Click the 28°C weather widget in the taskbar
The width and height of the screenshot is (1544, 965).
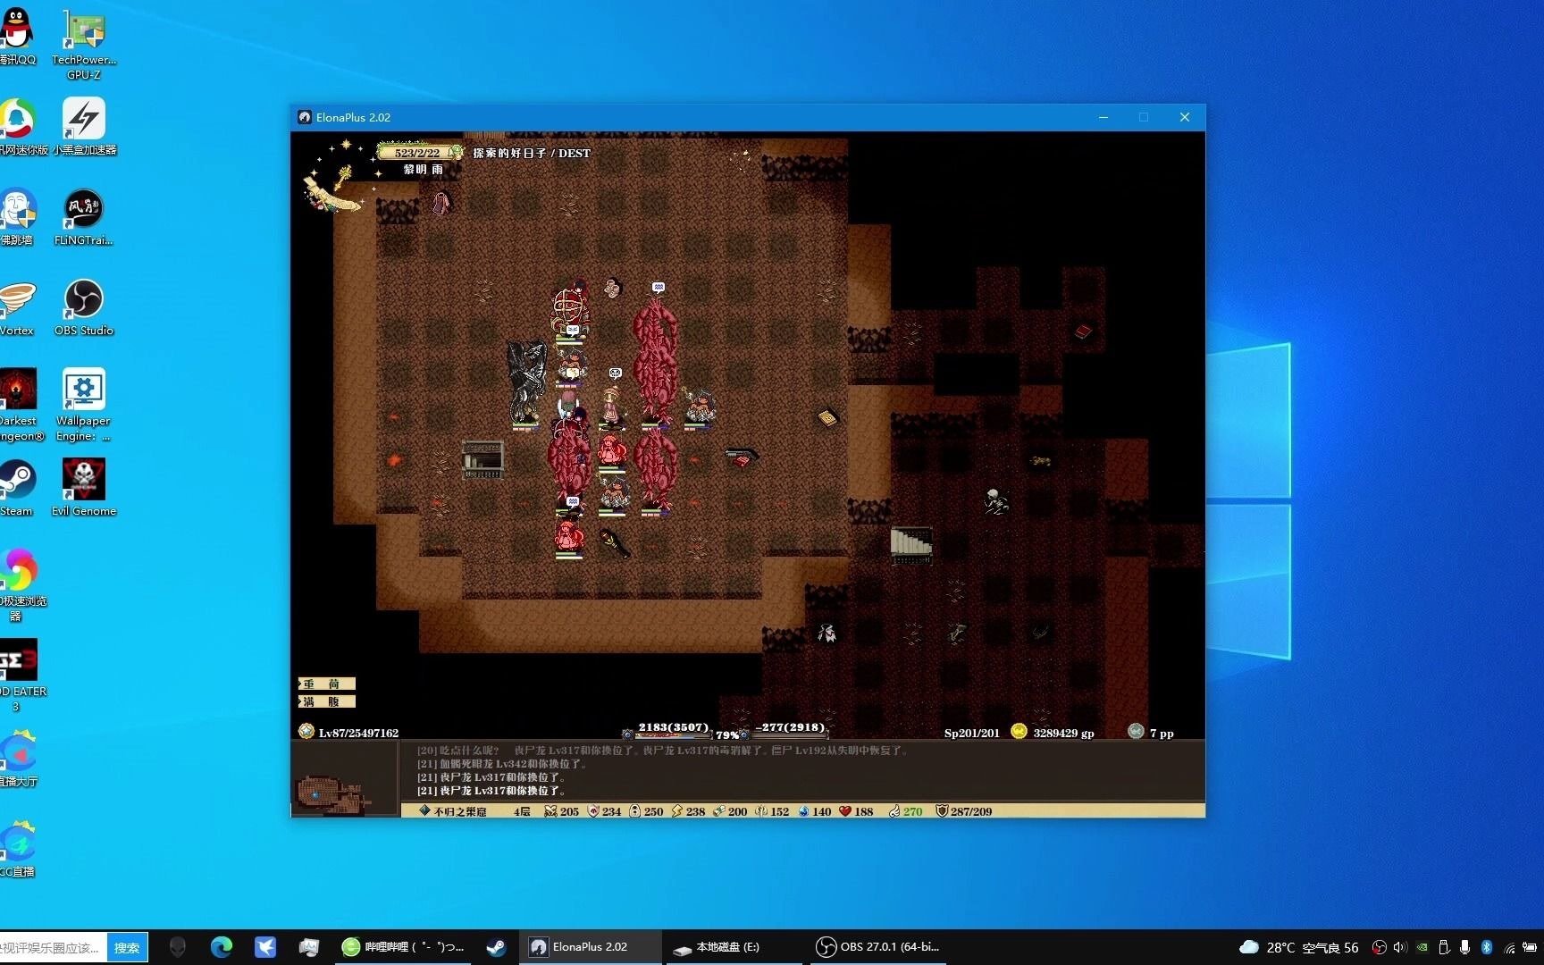1299,947
